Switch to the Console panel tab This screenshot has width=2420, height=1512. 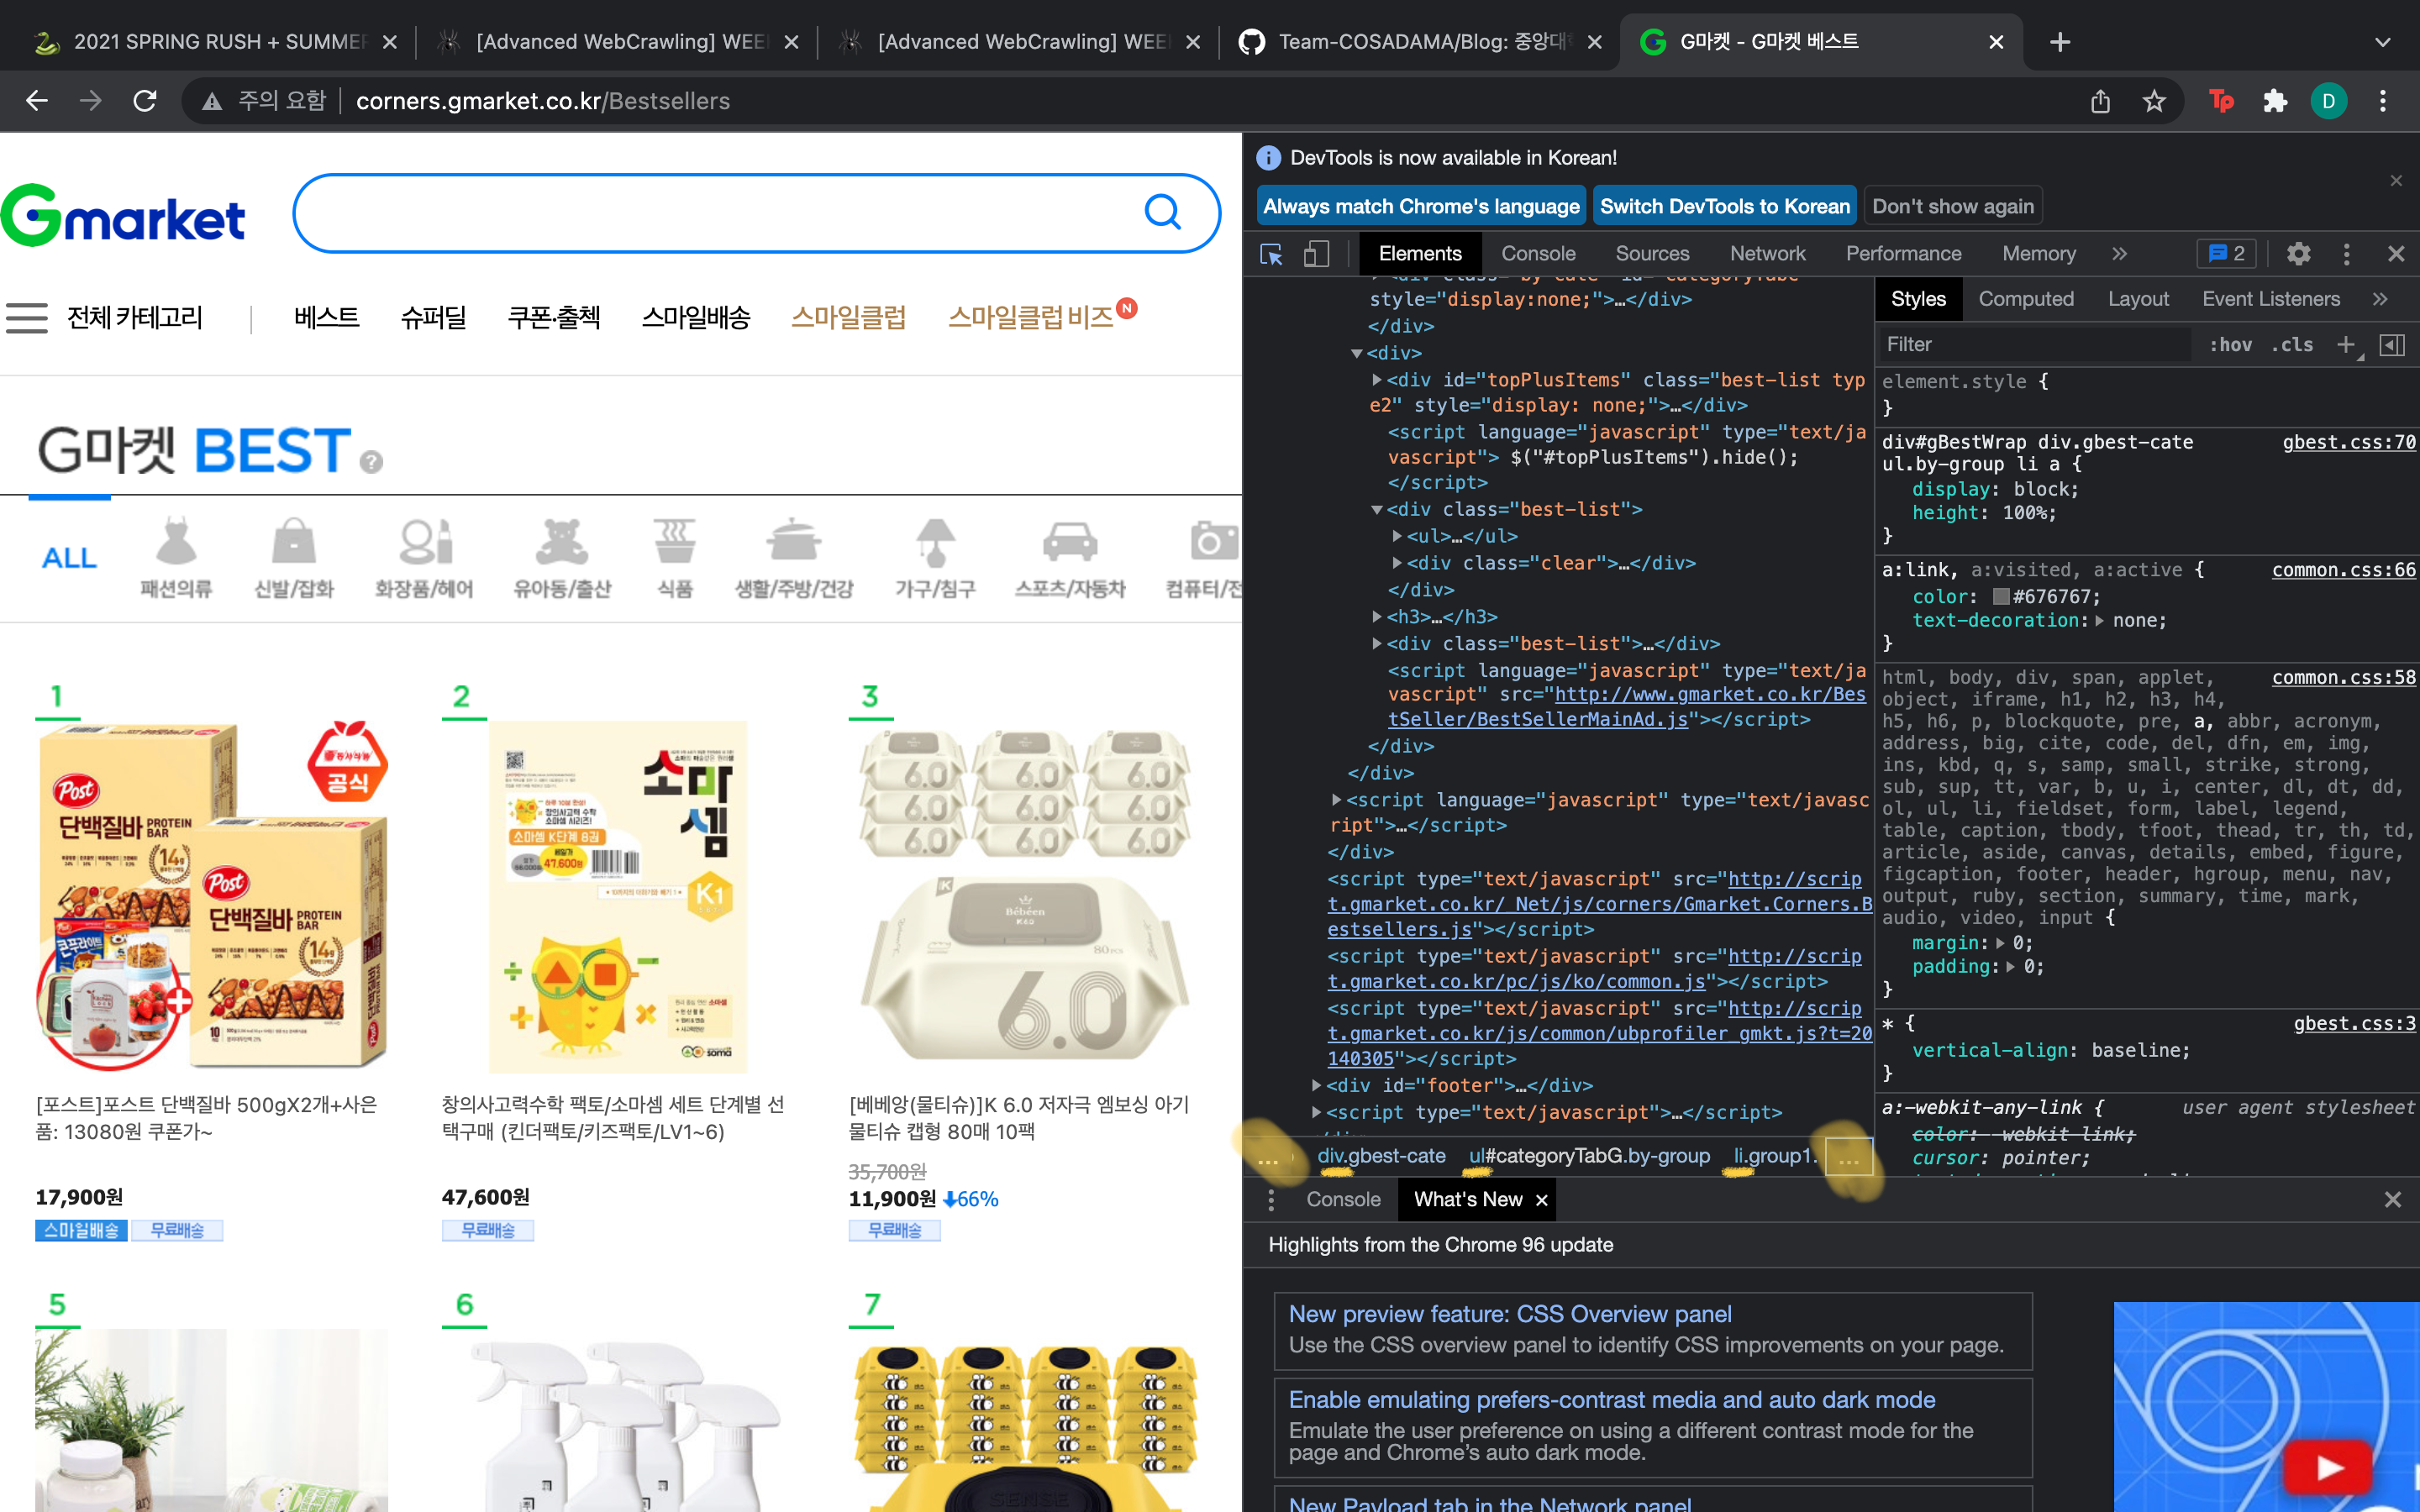[1538, 254]
